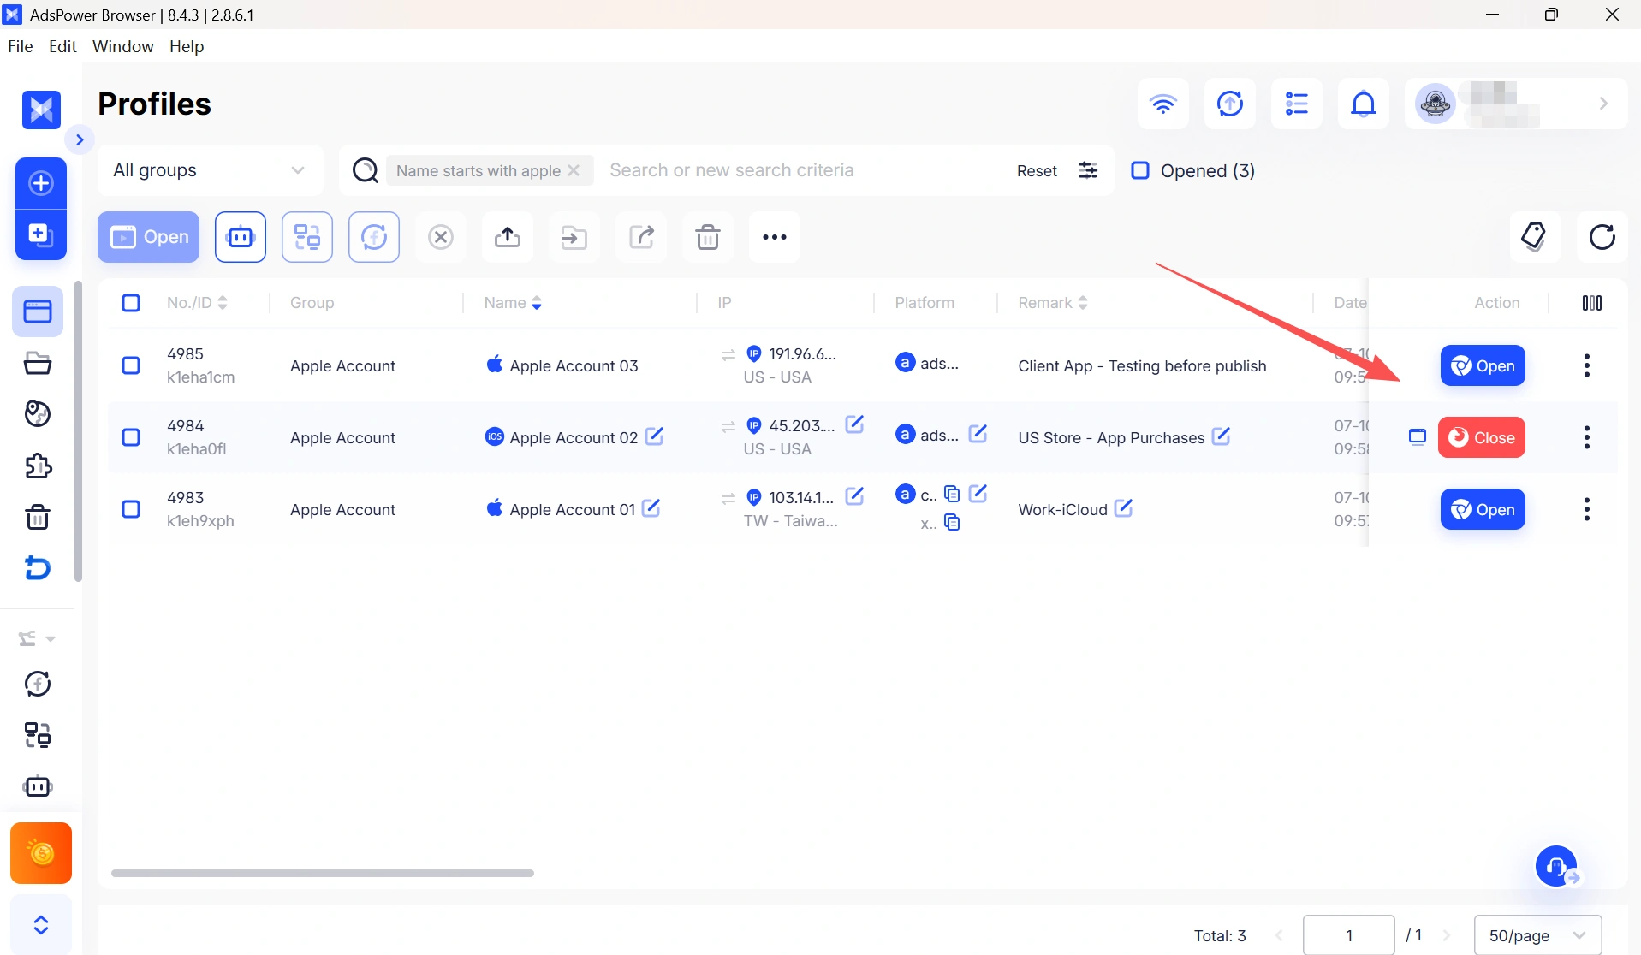Image resolution: width=1641 pixels, height=955 pixels.
Task: Open the Window menu
Action: click(x=123, y=46)
